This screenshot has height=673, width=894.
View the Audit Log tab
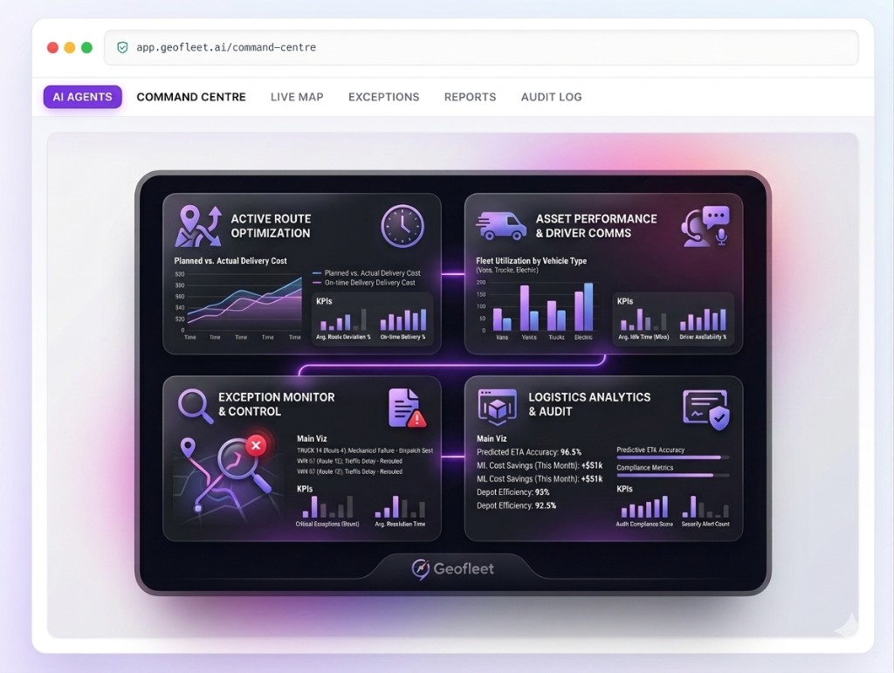click(552, 97)
